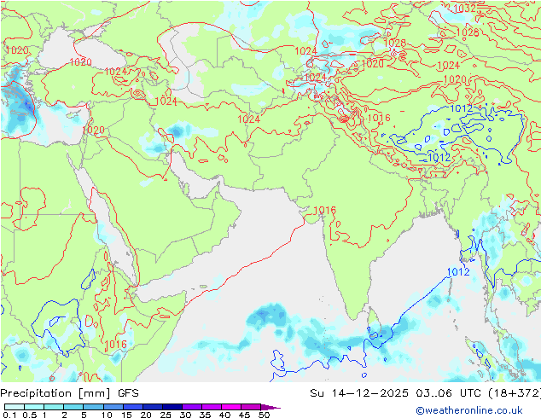Click the red 1016 label on India's west coast

[324, 210]
